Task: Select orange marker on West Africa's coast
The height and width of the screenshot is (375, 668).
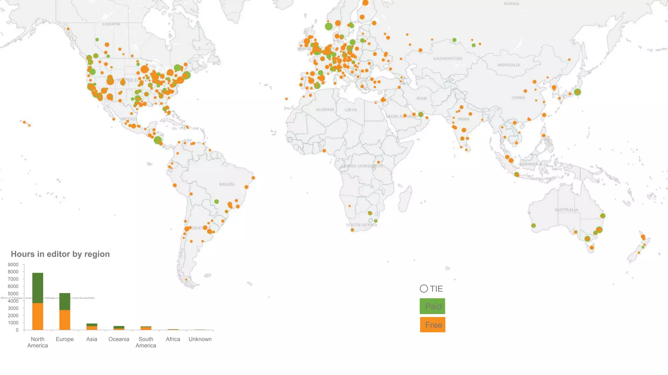Action: [324, 151]
